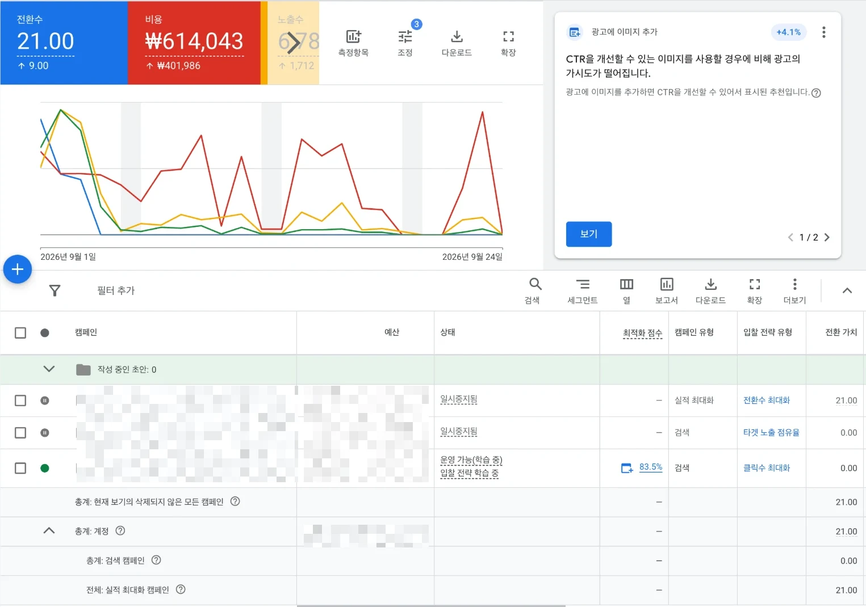Open the 전환수 최대화 bid strategy link
Viewport: 866px width, 607px height.
767,401
